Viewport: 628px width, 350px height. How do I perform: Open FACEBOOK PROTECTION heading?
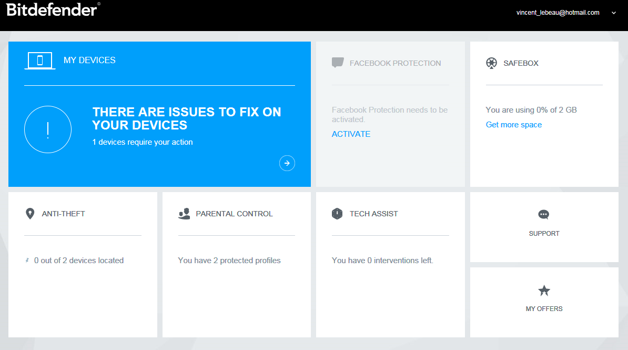pos(395,63)
